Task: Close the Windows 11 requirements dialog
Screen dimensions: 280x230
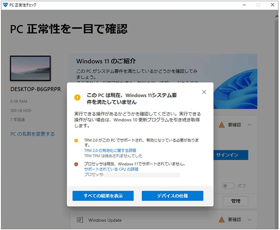Action: 204,92
